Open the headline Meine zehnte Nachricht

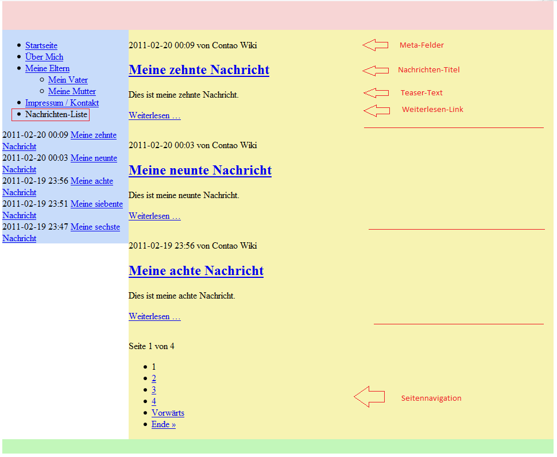199,70
